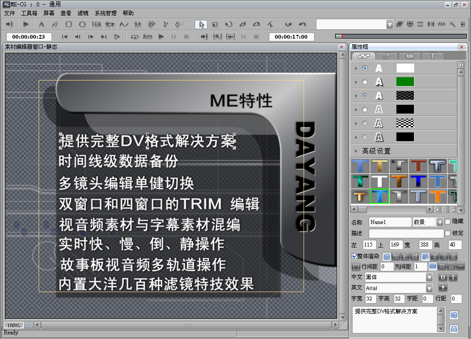Pick the ellipse shape tool
This screenshot has width=471, height=339.
click(x=82, y=24)
